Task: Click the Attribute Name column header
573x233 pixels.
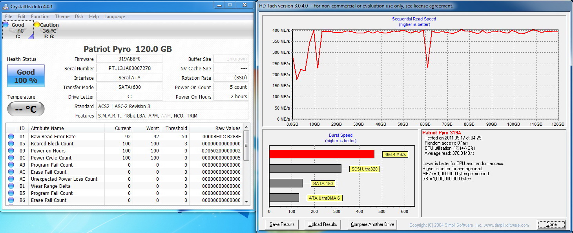Action: [66, 128]
